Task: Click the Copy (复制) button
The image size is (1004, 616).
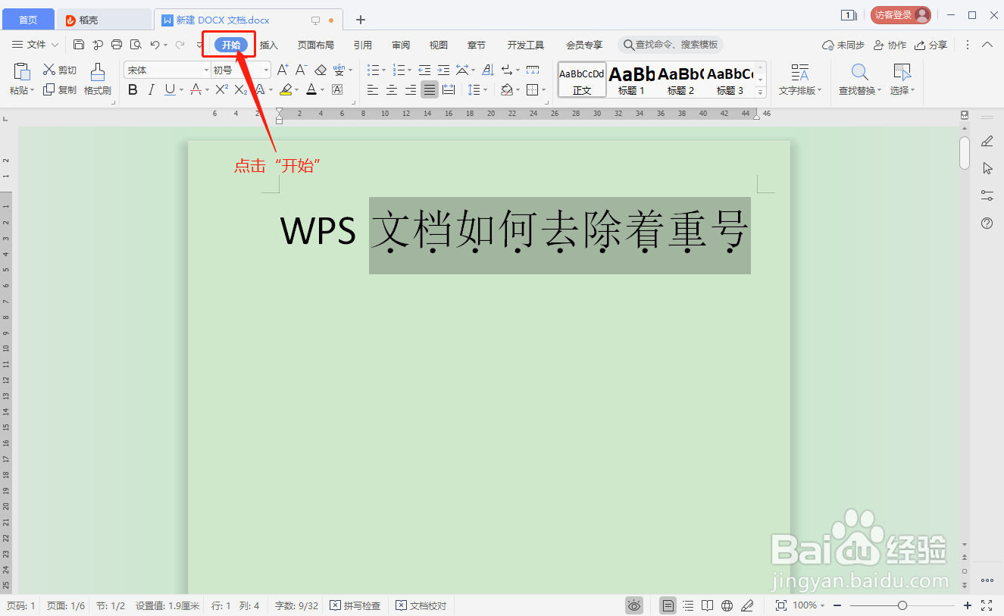Action: [x=60, y=89]
